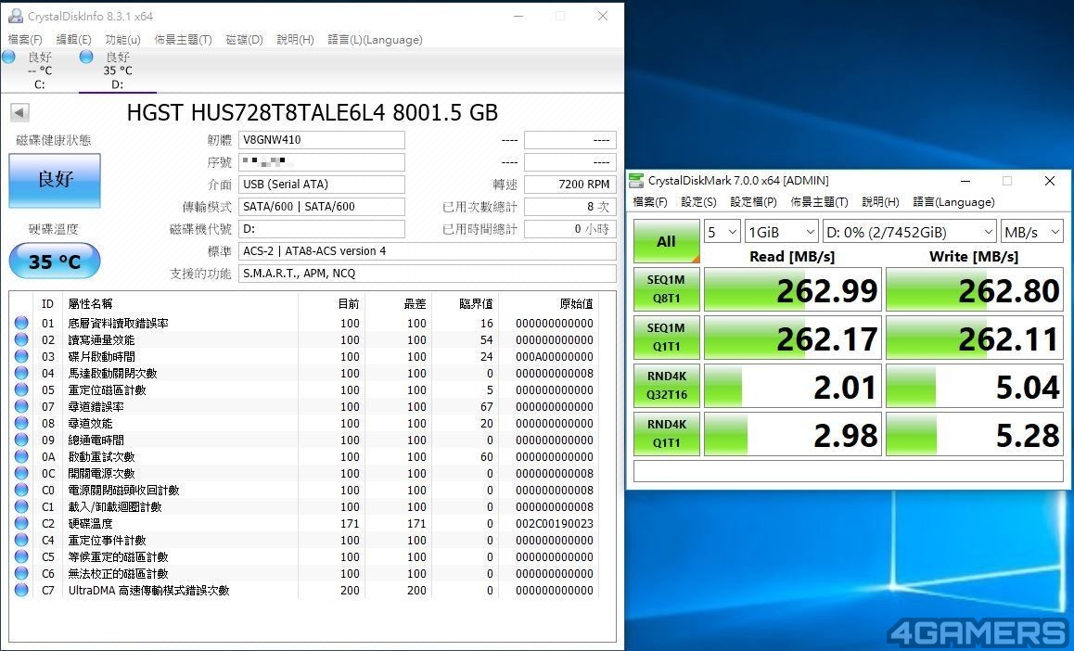Click status circle for attribute C4
This screenshot has height=651, width=1074.
tap(21, 540)
